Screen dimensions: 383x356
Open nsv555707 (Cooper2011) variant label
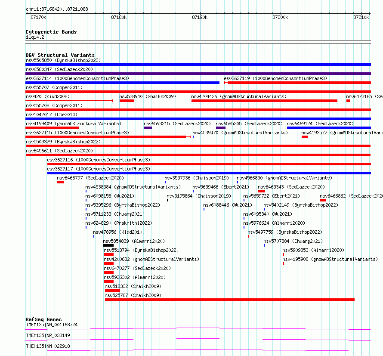[54, 87]
